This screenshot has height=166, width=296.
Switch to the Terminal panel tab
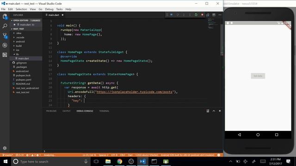[x=104, y=111]
